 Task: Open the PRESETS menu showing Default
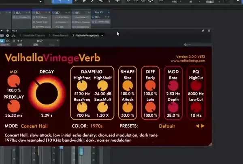tap(166, 126)
